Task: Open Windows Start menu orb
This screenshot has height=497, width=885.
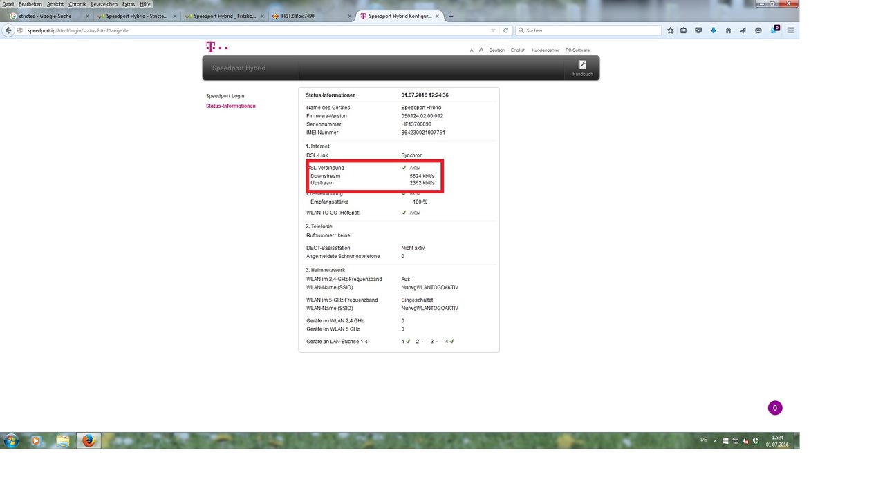Action: pos(11,440)
